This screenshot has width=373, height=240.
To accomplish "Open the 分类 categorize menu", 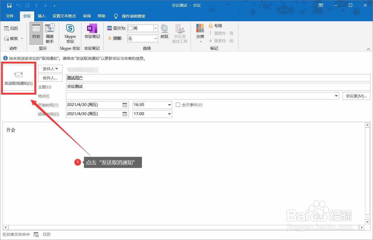I will (200, 33).
